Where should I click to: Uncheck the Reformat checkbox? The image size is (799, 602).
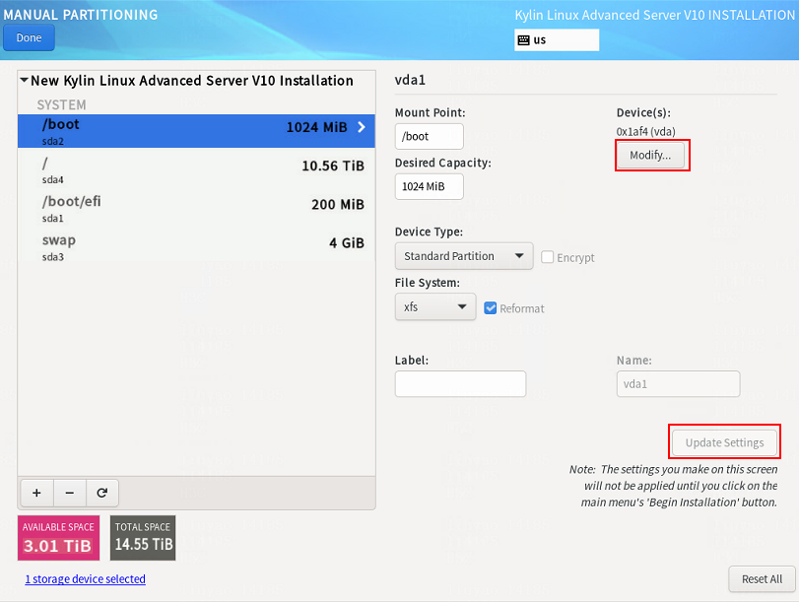491,307
